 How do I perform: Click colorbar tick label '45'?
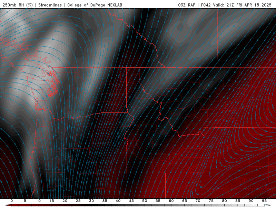[x=131, y=201]
